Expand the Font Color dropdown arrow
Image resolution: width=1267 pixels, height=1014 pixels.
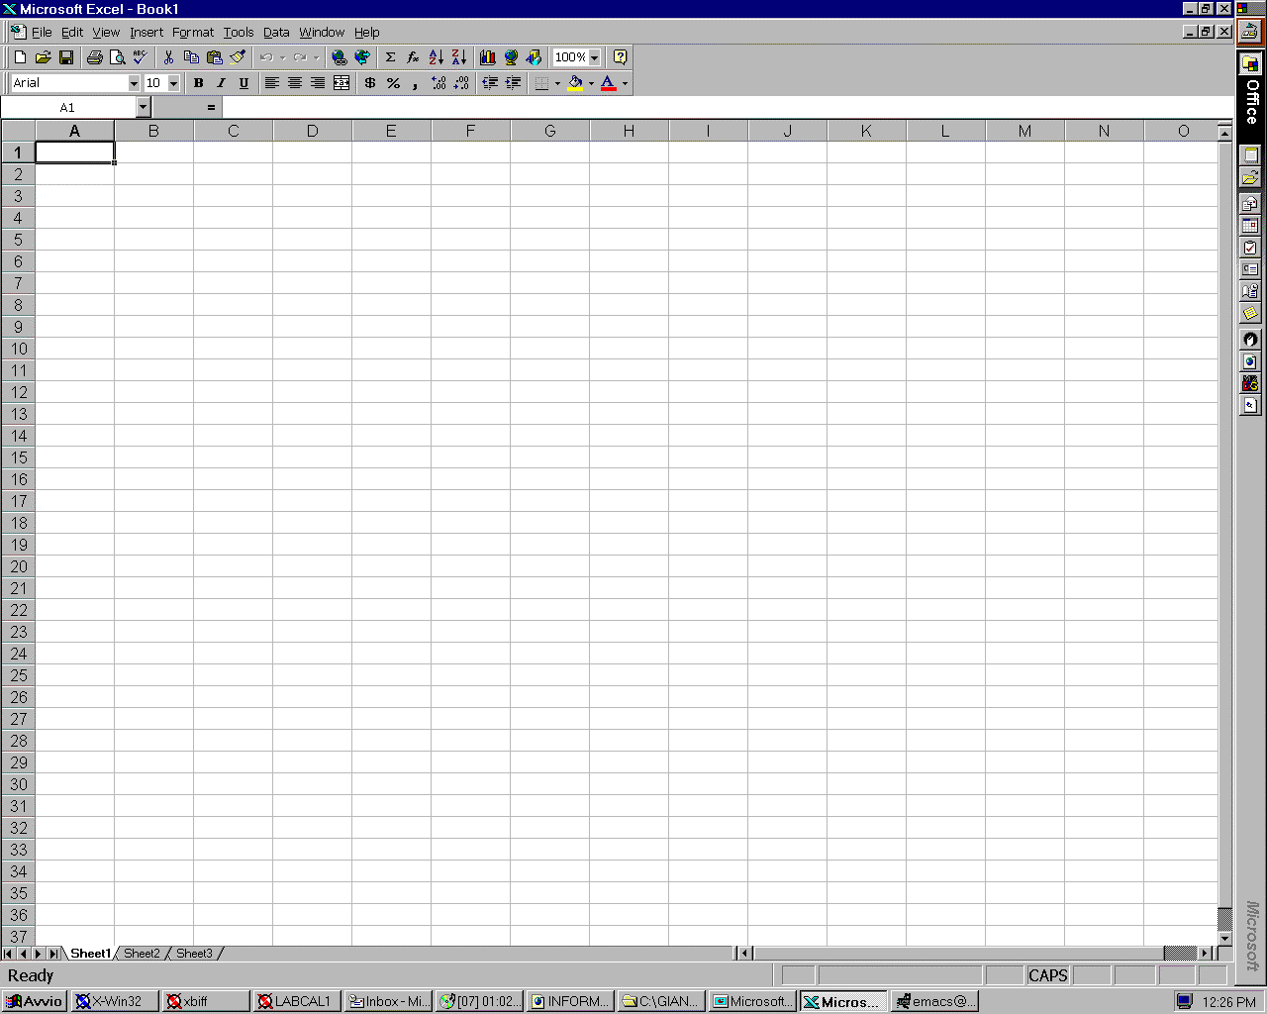[x=625, y=83]
